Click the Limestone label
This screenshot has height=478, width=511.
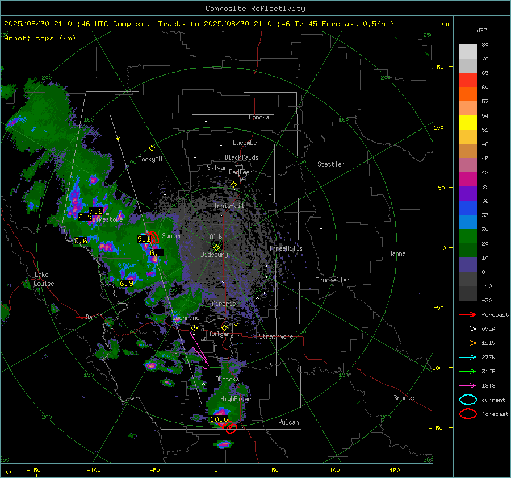[107, 219]
